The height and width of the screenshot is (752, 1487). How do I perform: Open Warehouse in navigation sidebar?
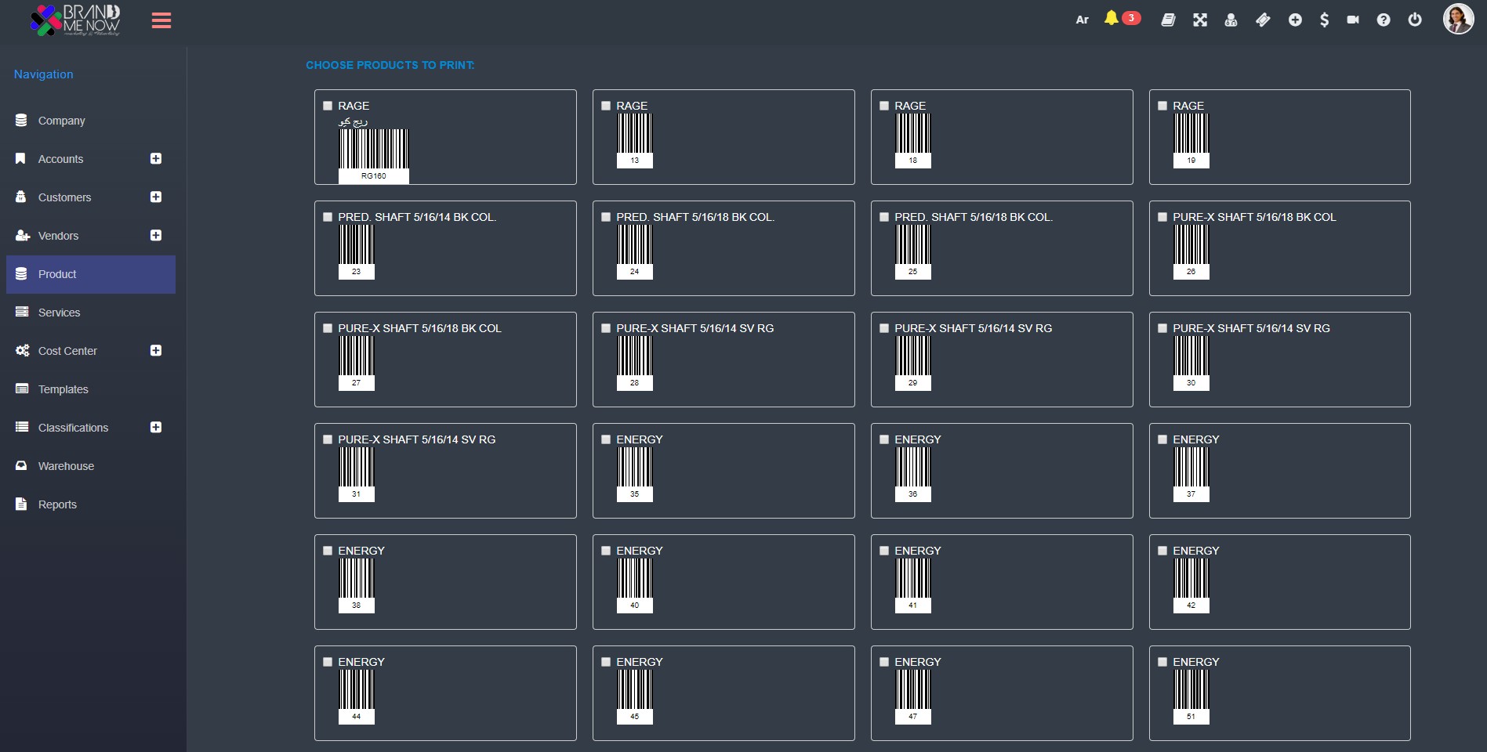point(66,466)
